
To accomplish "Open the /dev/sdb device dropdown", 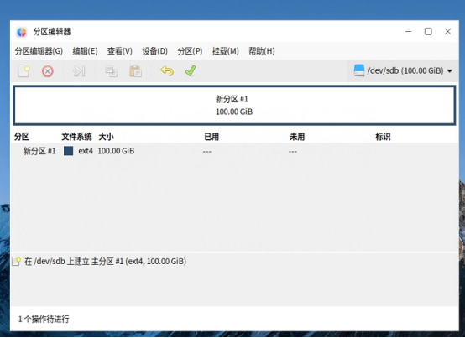I will click(x=403, y=70).
